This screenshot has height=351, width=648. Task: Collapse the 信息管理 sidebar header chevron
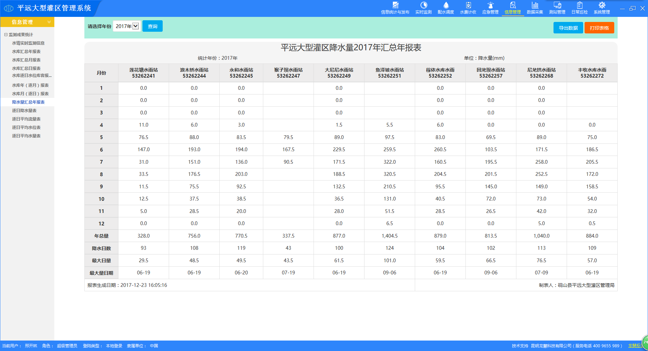click(x=49, y=22)
